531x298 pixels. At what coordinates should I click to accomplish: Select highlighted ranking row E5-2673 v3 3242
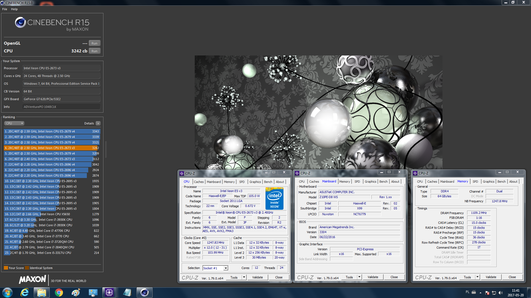(52, 148)
